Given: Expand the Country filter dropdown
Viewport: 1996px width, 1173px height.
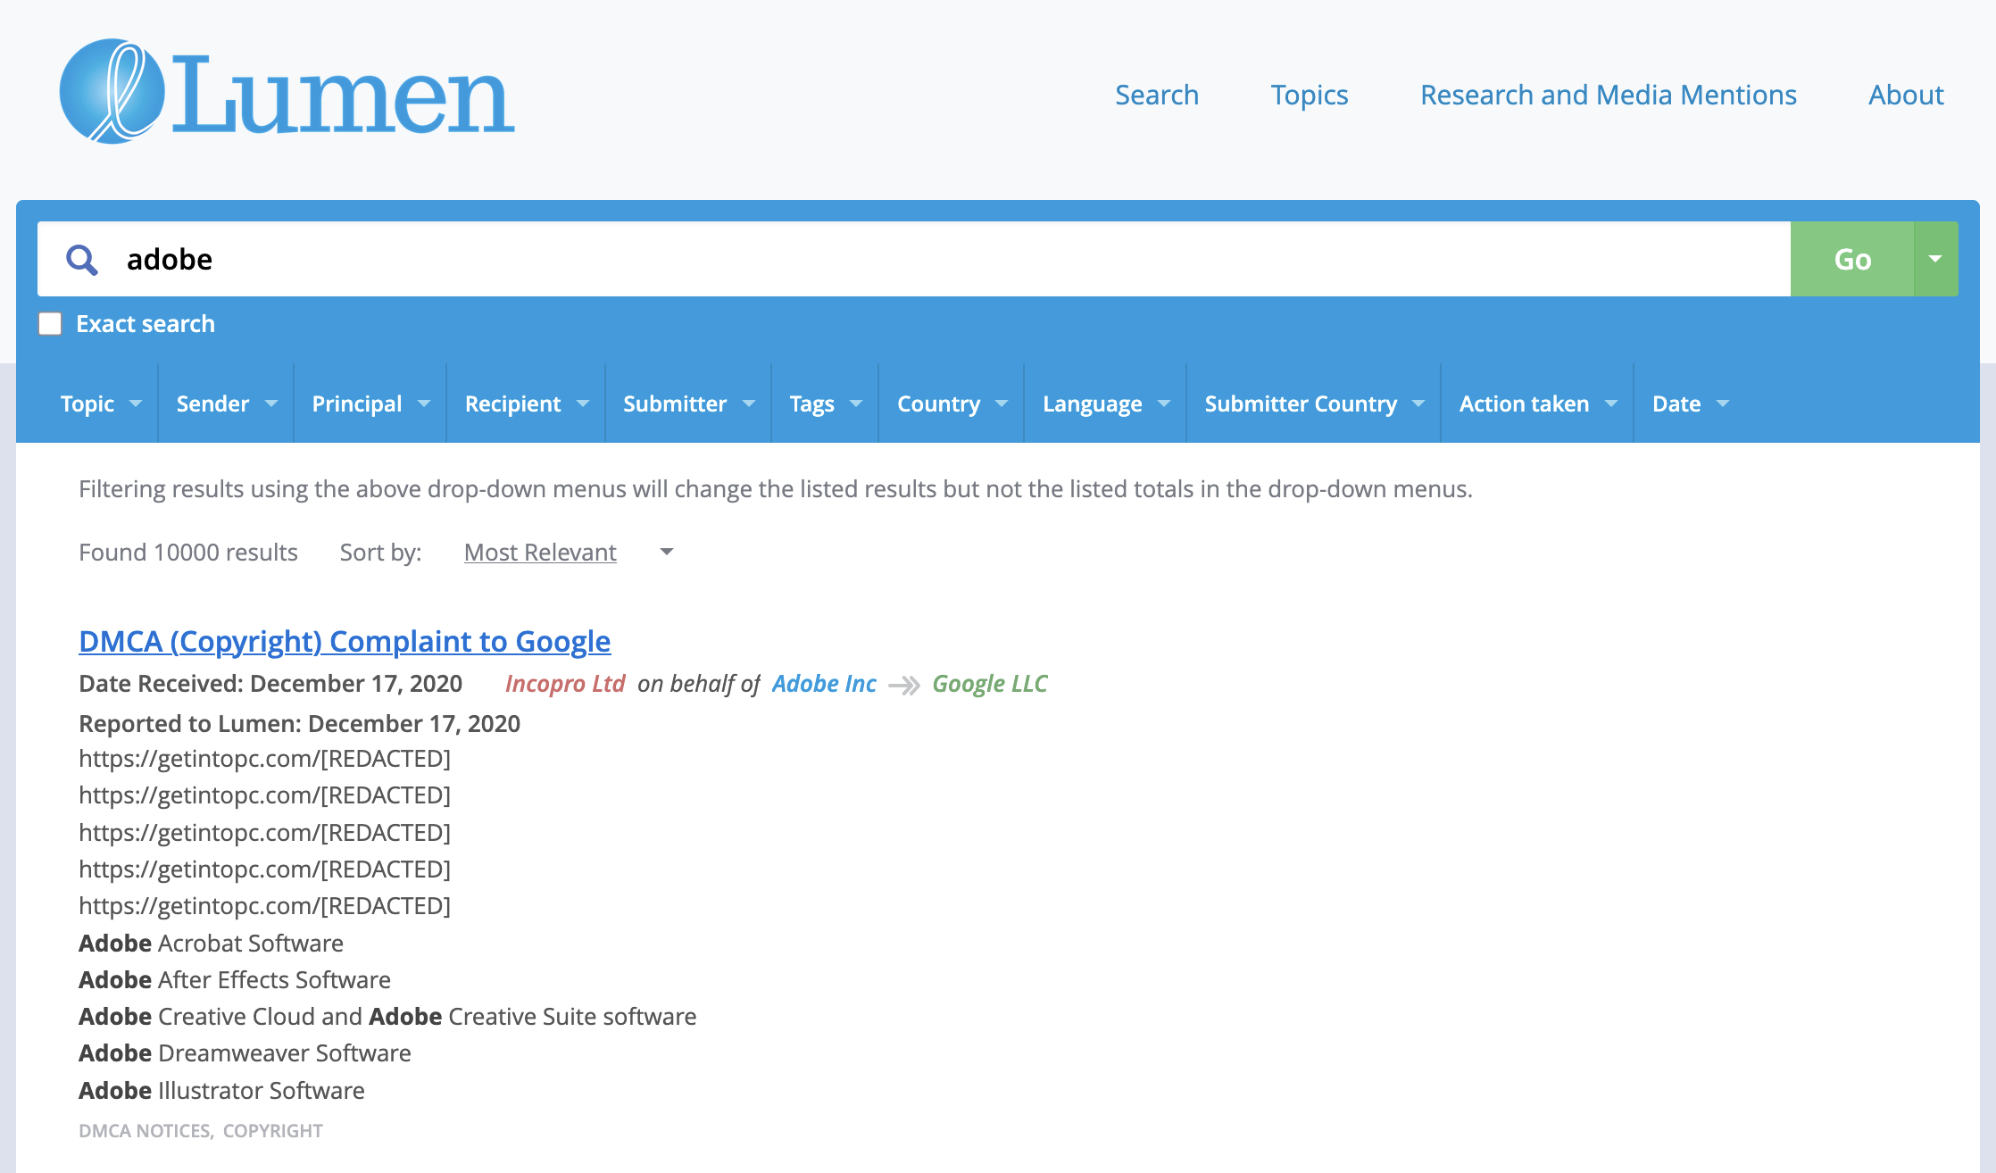Looking at the screenshot, I should click(x=952, y=403).
